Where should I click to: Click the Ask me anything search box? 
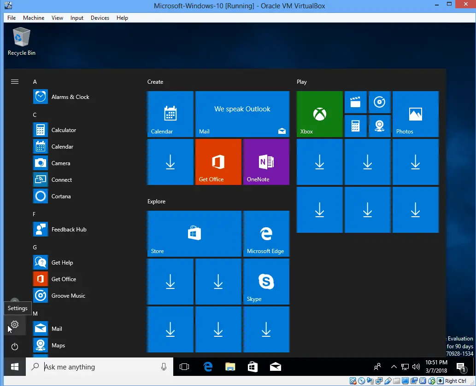pos(100,367)
